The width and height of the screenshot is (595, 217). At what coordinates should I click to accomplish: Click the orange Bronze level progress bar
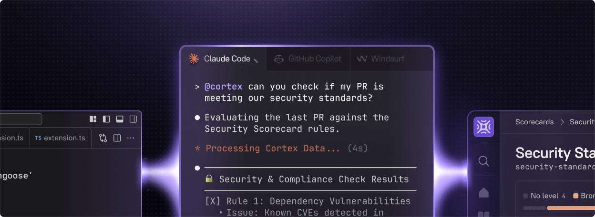[571, 208]
